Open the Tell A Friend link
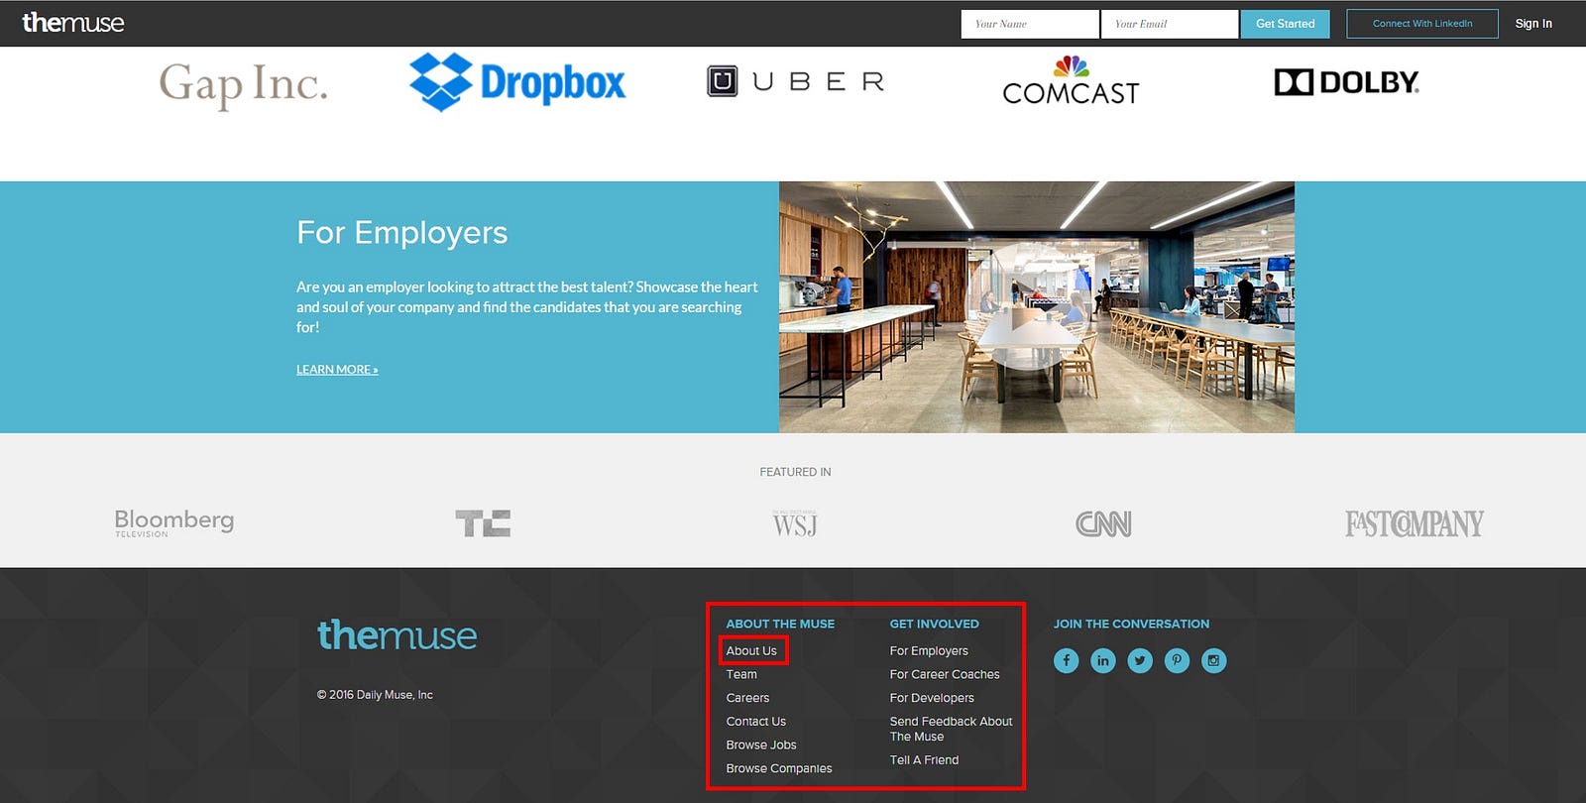Viewport: 1586px width, 803px height. 924,760
